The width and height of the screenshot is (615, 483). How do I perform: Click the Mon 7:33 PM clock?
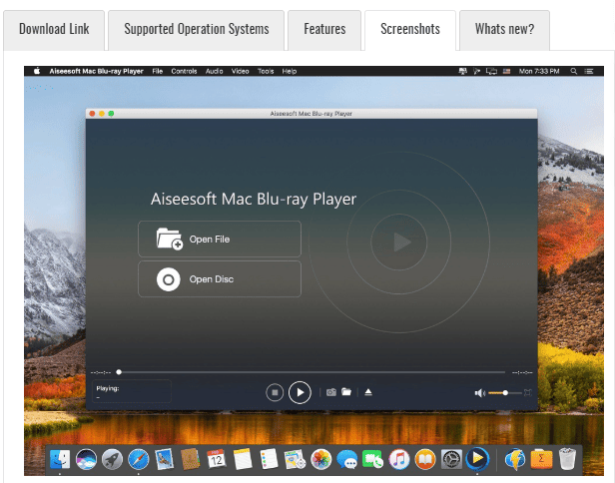[539, 71]
